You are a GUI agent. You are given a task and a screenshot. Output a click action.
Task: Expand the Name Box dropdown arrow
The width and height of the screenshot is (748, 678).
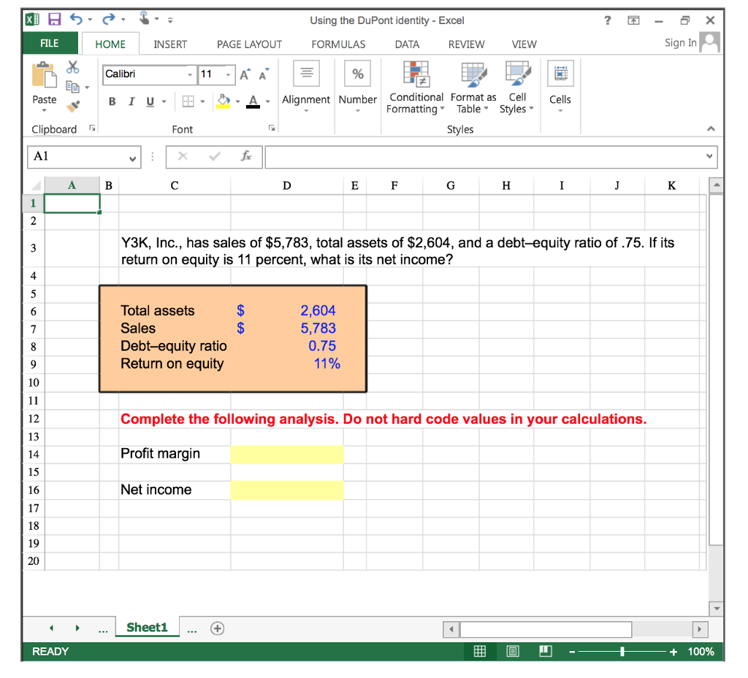(x=132, y=157)
